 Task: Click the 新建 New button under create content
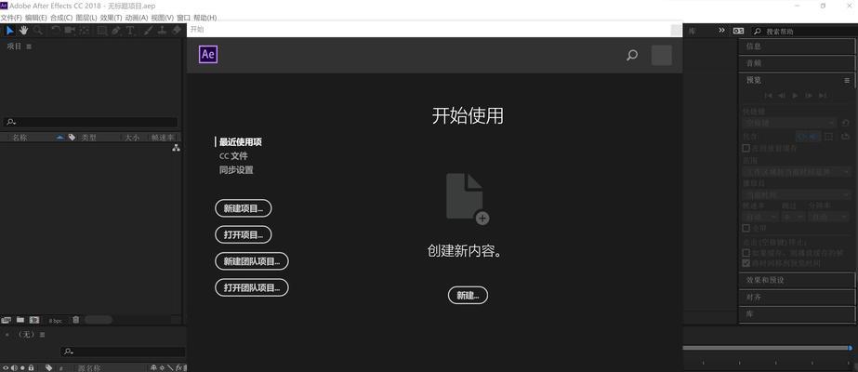(468, 296)
